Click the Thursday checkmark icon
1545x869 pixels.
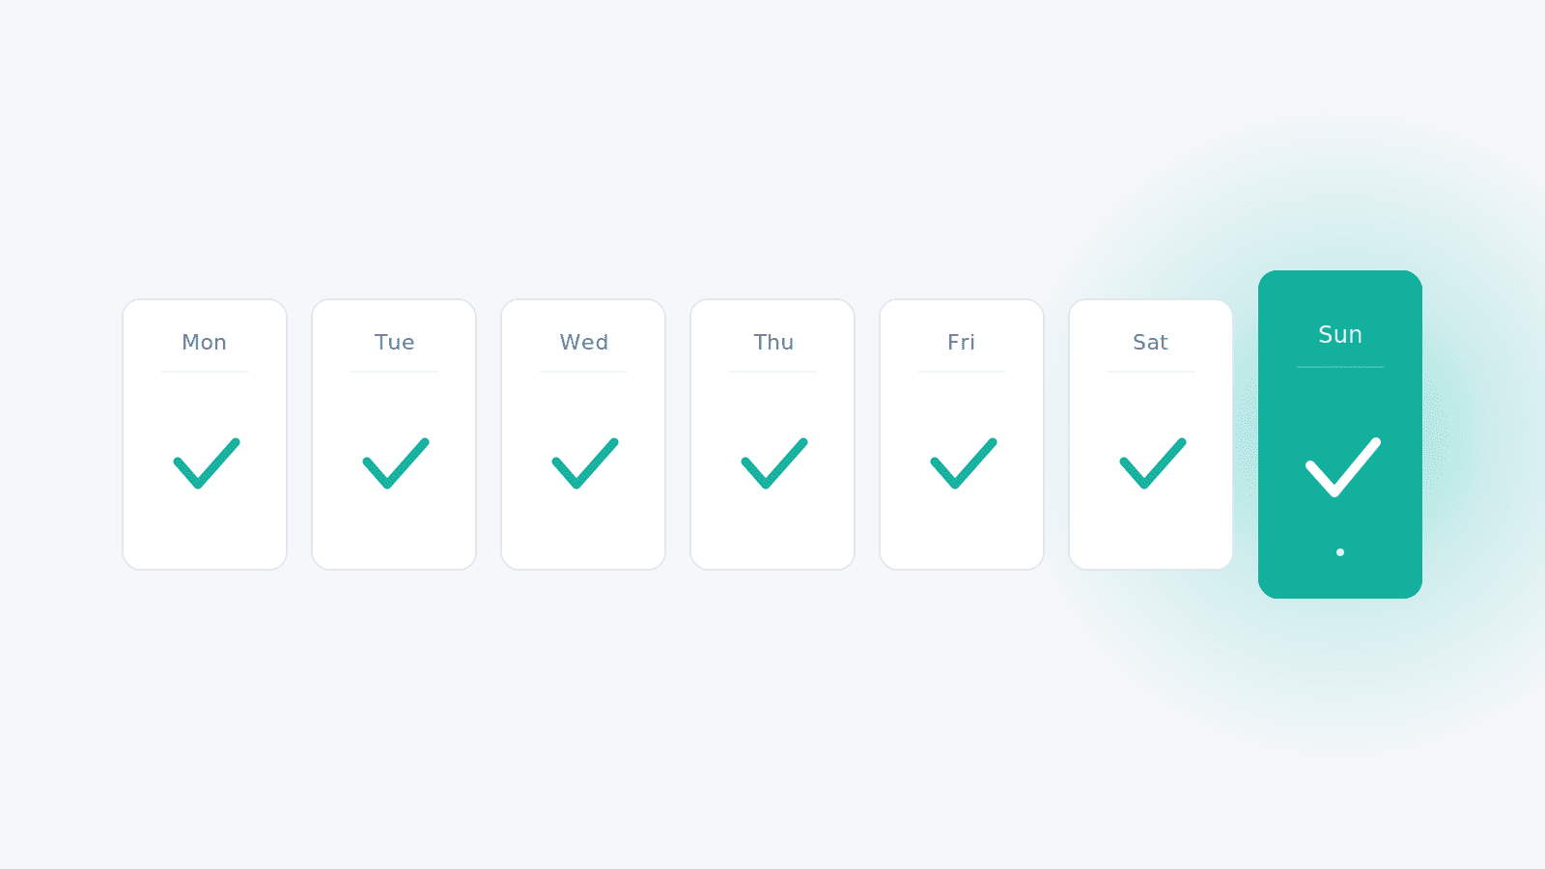tap(773, 463)
